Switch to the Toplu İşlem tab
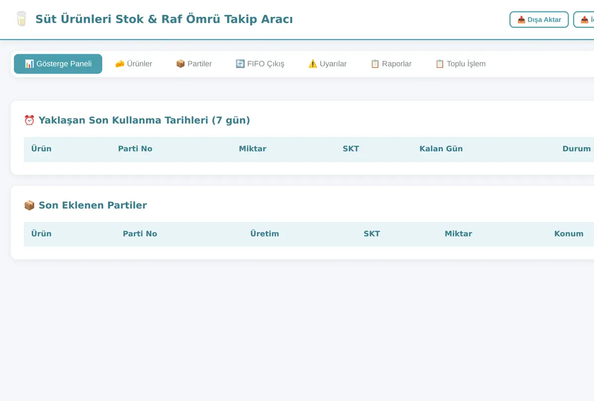This screenshot has width=594, height=401. [x=460, y=64]
